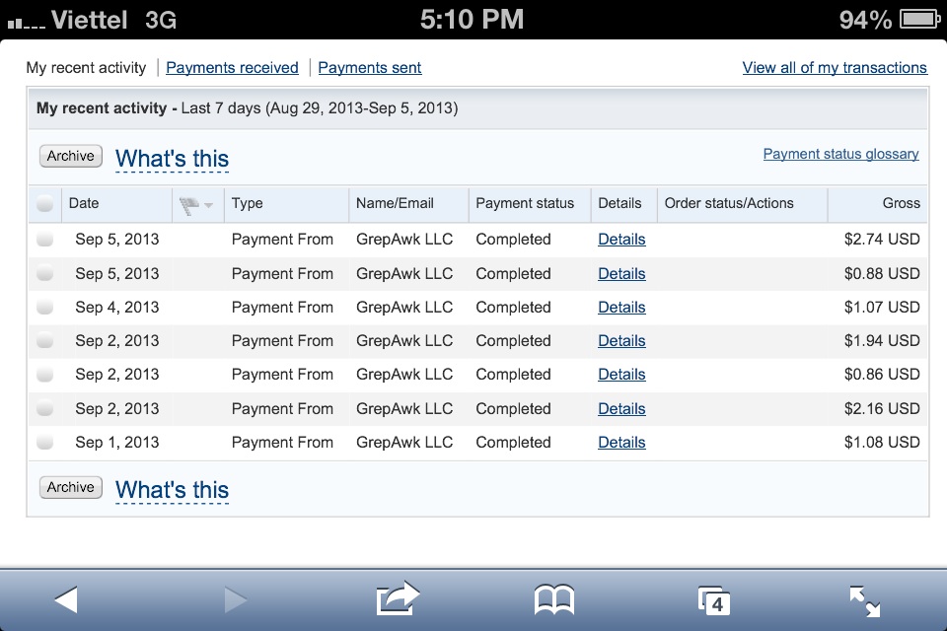
Task: Toggle the select-all header checkbox
Action: (44, 204)
